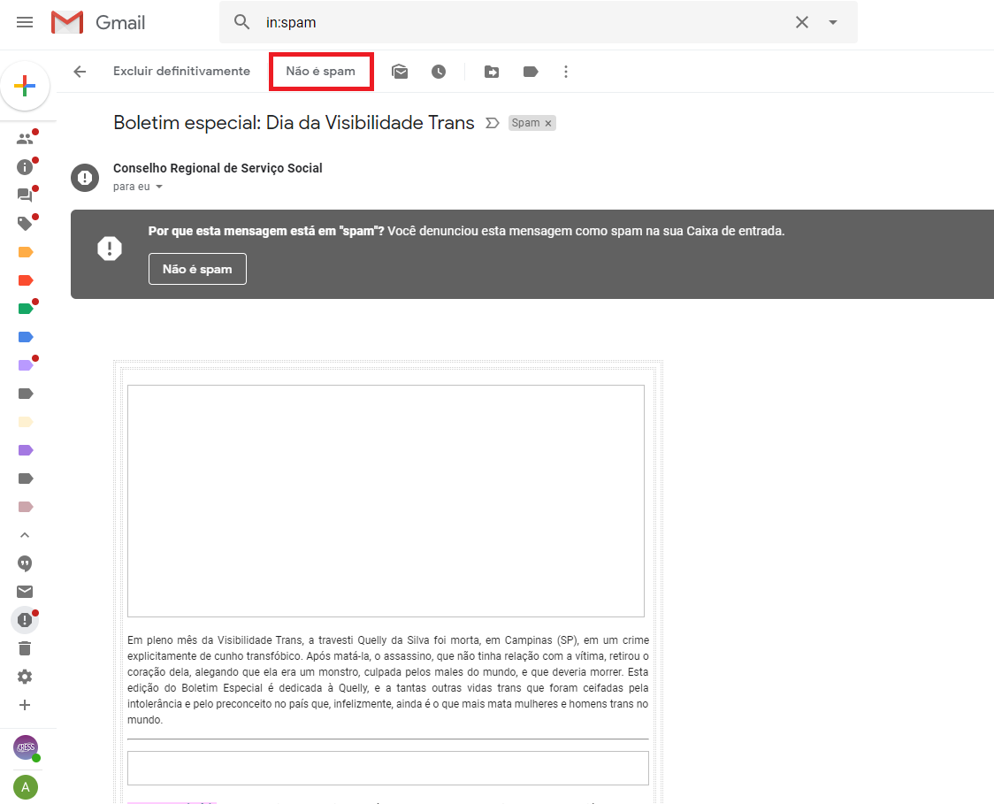Expand recipient details next to 'para eu'
The image size is (994, 804).
[159, 187]
